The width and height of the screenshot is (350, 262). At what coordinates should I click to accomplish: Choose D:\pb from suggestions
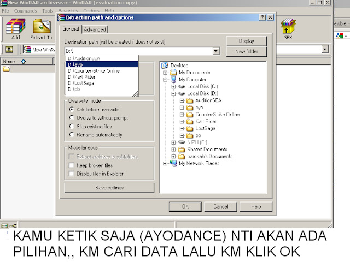[102, 89]
